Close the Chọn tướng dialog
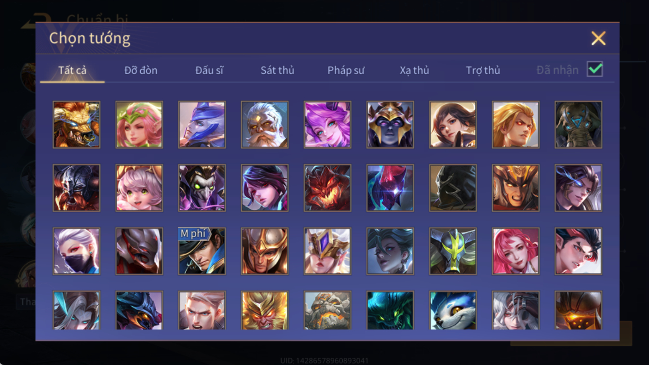 click(598, 38)
